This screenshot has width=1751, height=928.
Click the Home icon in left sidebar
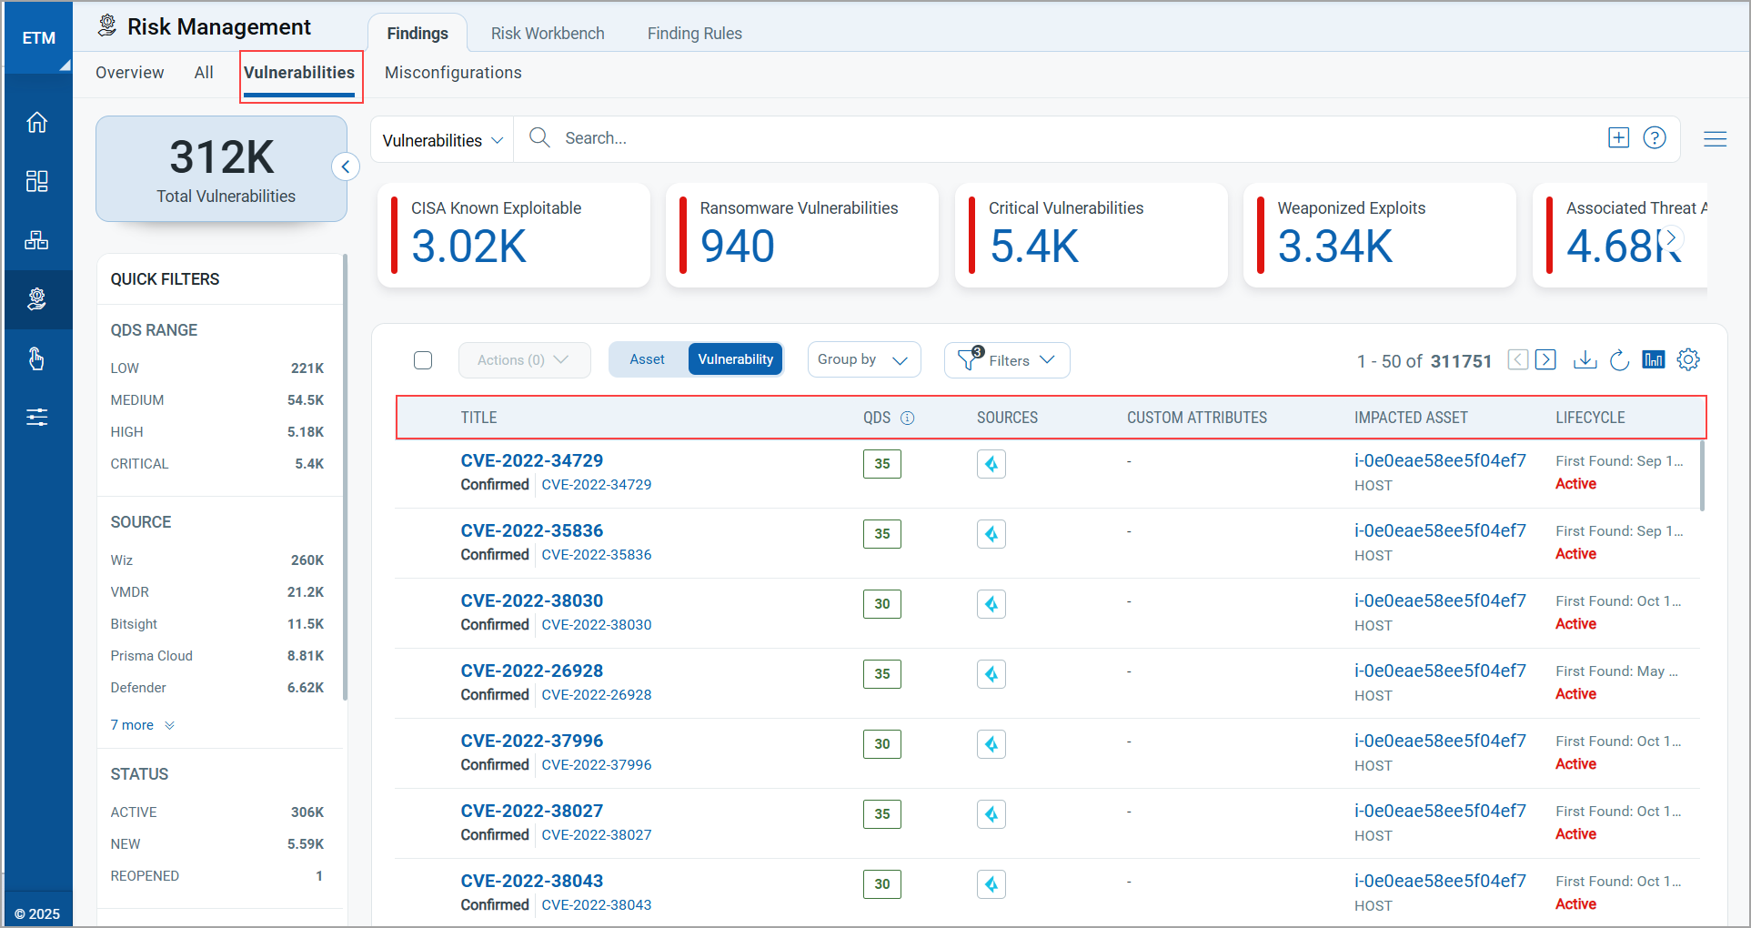click(36, 122)
